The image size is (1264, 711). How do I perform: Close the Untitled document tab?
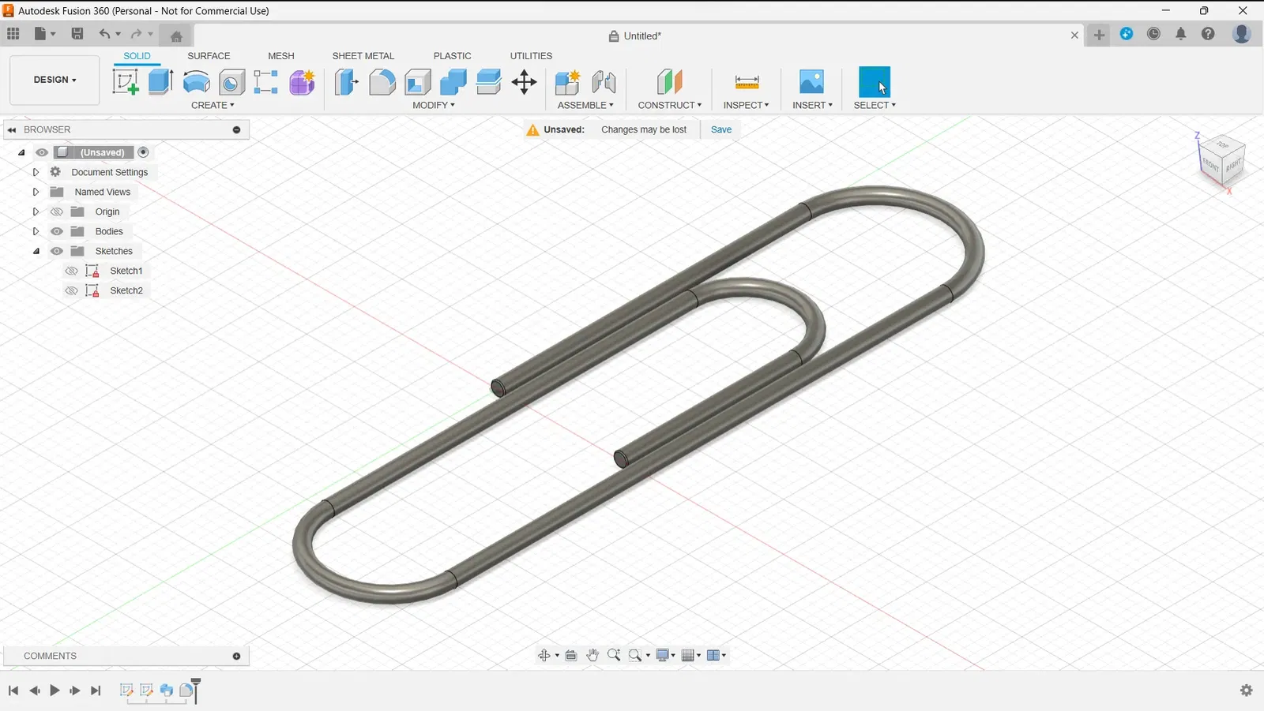[x=1074, y=36]
